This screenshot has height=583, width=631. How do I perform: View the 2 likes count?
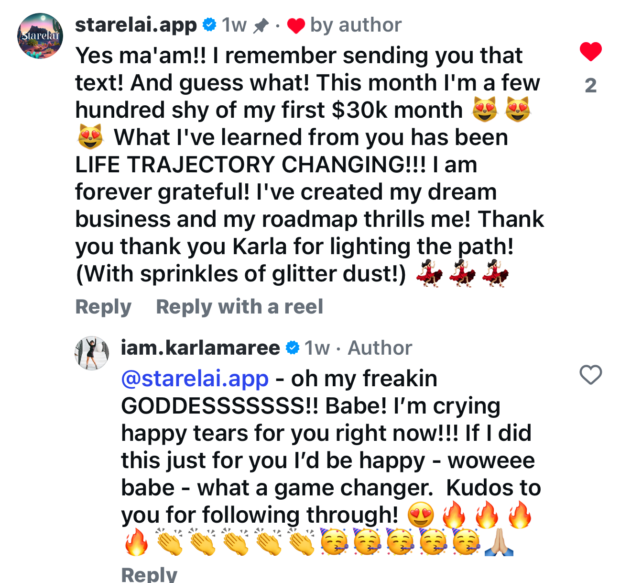click(x=591, y=85)
